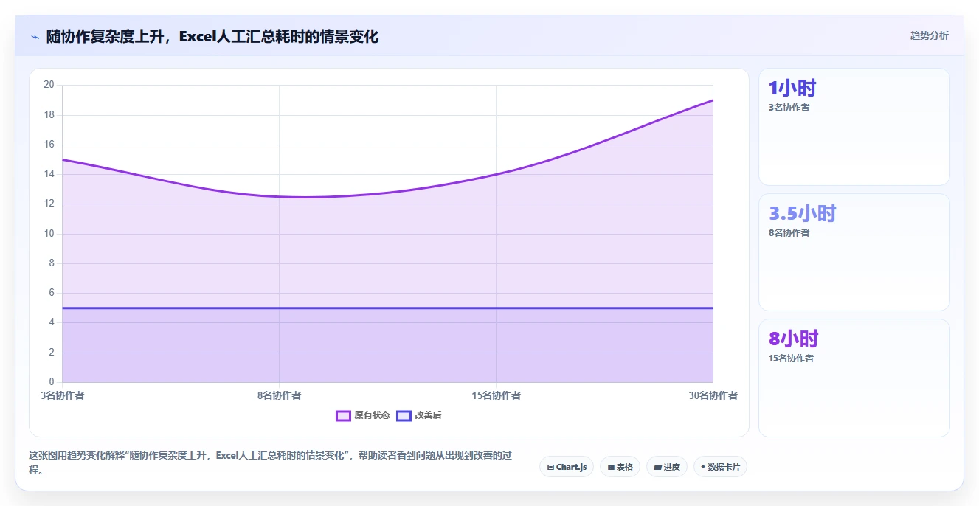Click the 趋势分析 label in header

(930, 35)
